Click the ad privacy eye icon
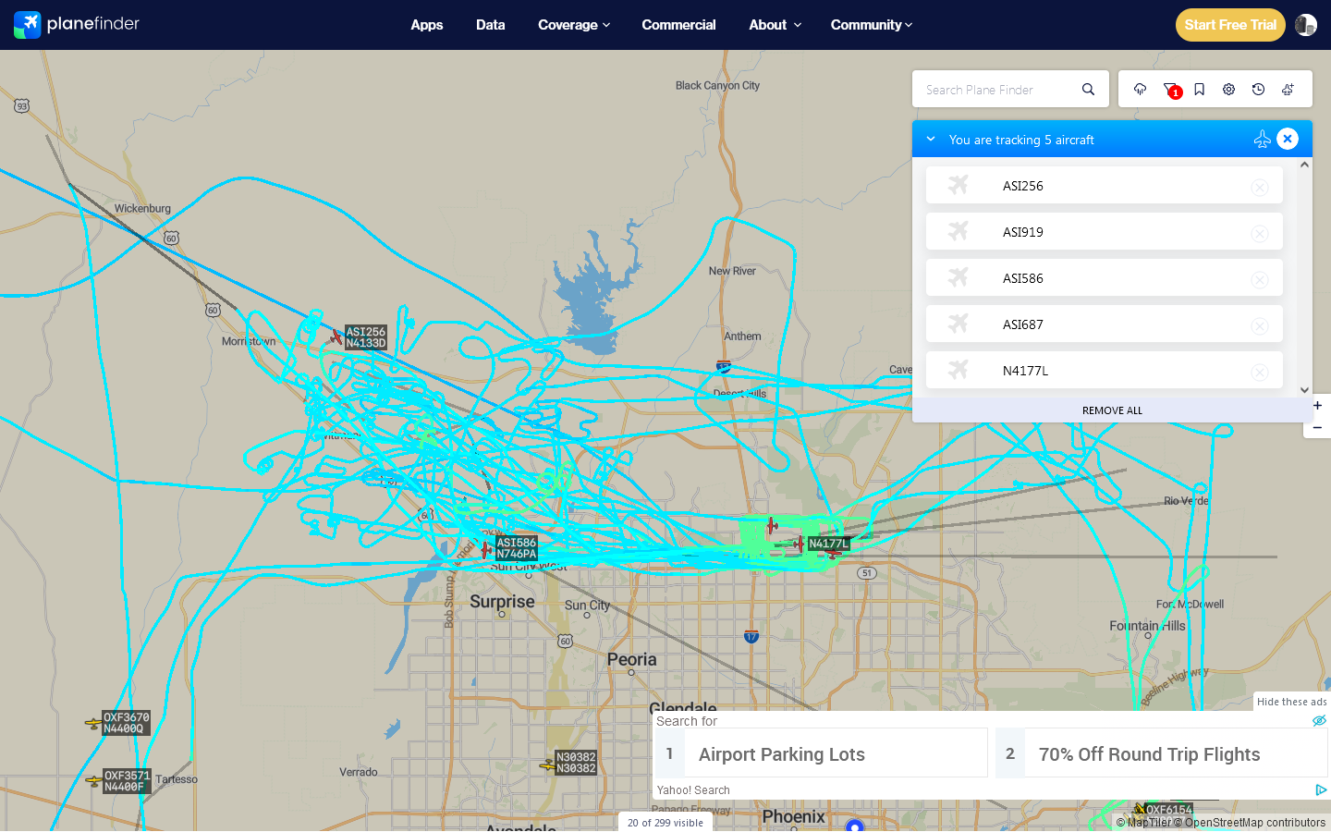This screenshot has height=832, width=1331. pos(1319,720)
